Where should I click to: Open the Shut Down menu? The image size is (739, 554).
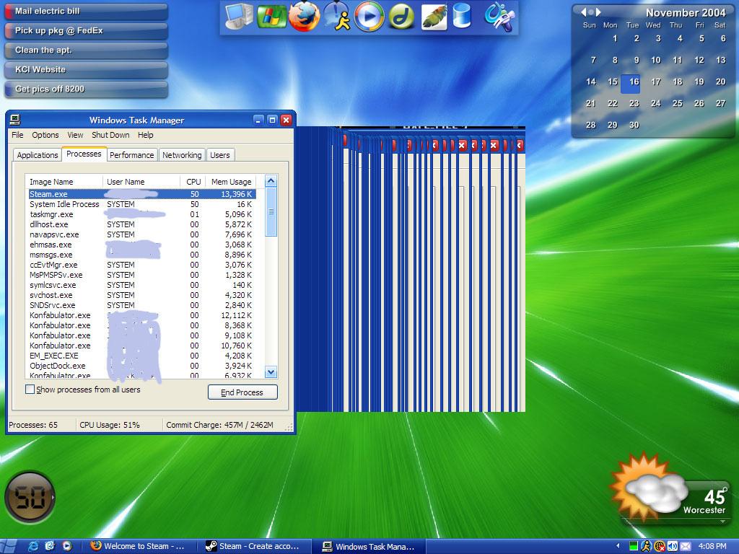[110, 135]
